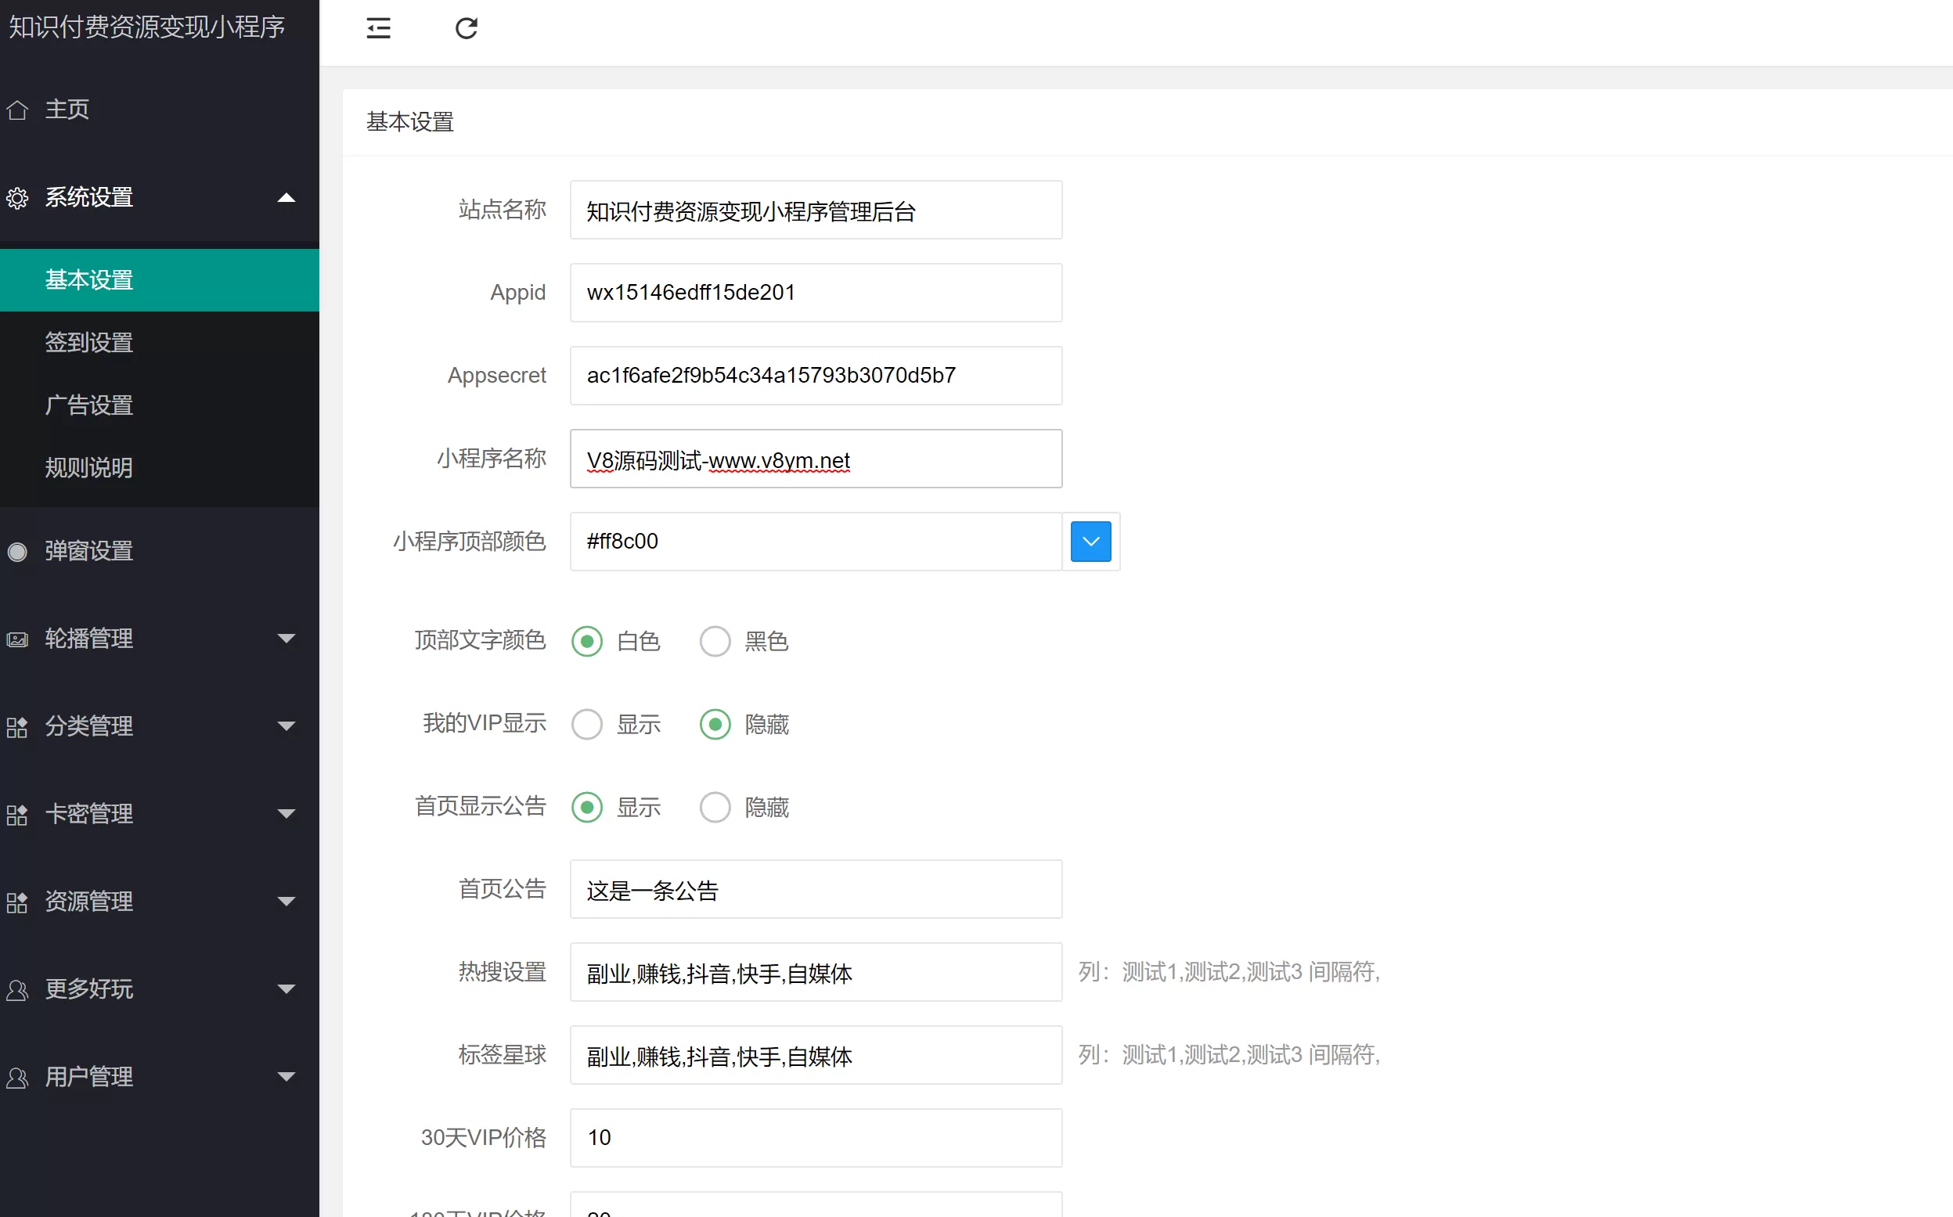
Task: Click the refresh icon in the top bar
Action: 466,29
